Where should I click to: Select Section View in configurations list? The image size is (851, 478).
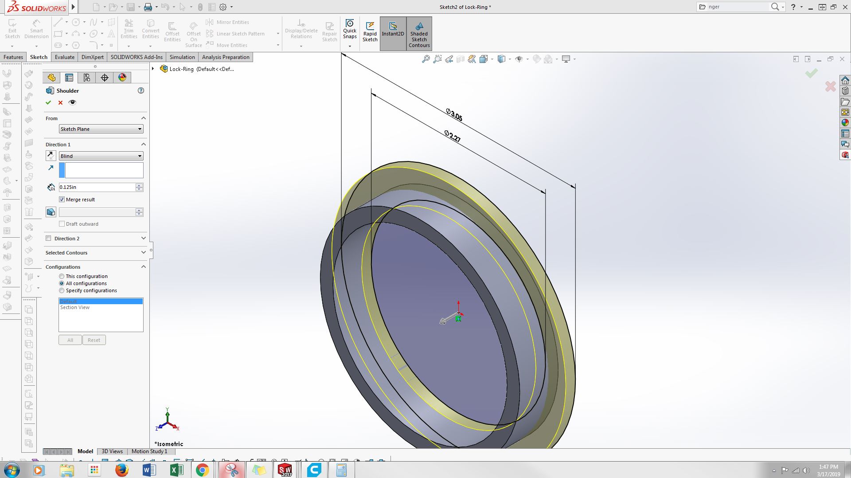[x=75, y=307]
